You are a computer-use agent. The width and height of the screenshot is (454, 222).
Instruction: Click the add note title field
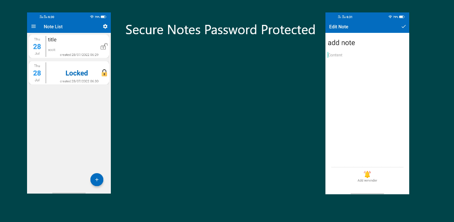click(367, 43)
